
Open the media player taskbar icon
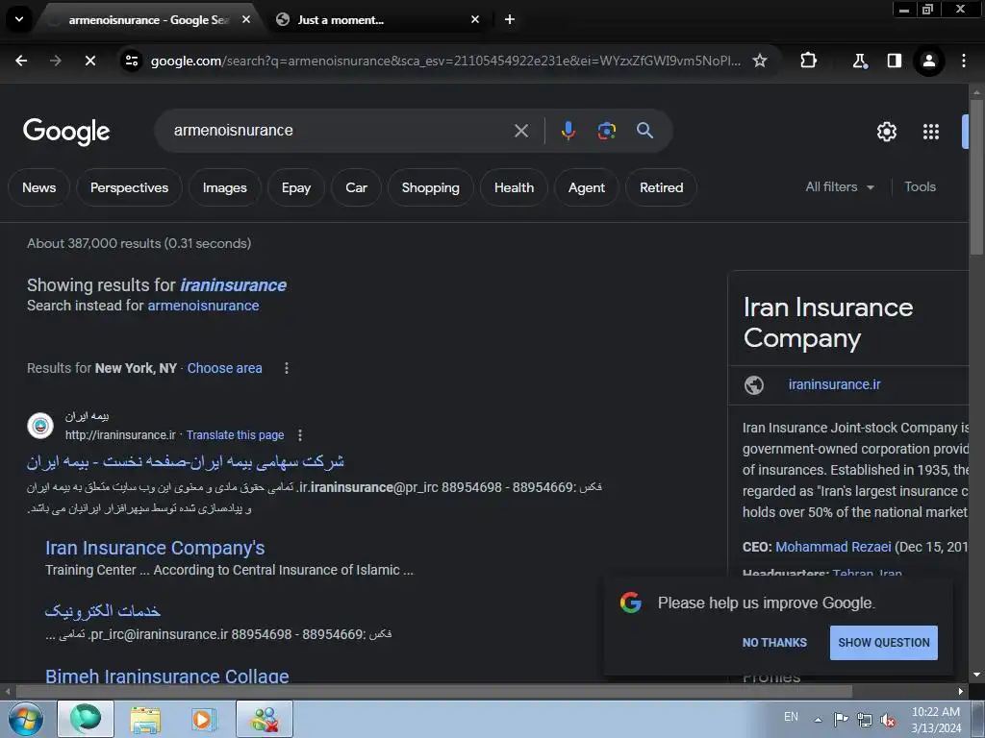[203, 719]
